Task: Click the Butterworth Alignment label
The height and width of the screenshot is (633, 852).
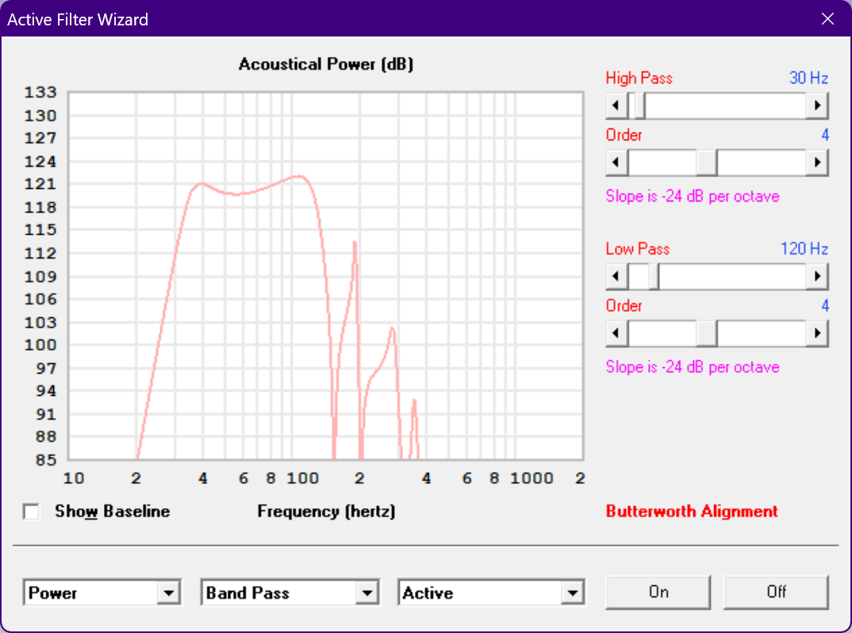Action: coord(692,512)
